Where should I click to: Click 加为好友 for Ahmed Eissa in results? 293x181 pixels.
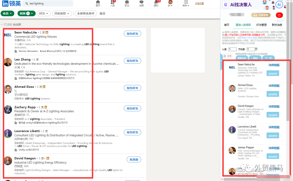[132, 88]
